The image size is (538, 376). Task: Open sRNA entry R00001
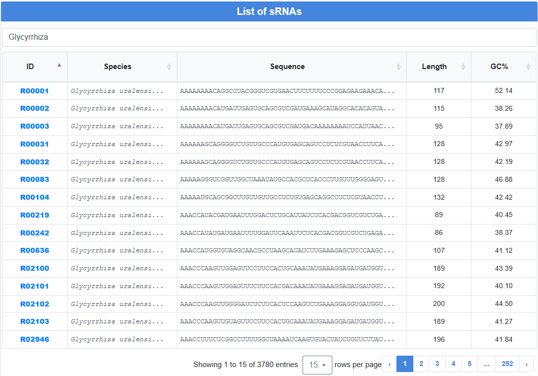(35, 91)
